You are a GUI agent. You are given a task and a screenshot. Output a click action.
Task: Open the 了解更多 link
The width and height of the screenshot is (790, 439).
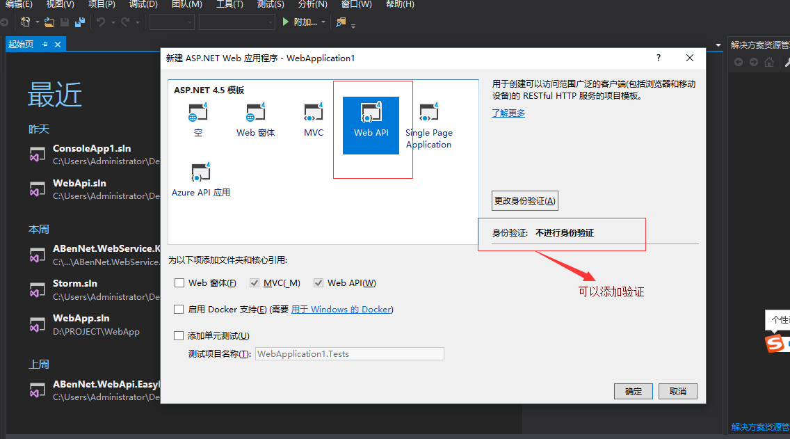508,113
